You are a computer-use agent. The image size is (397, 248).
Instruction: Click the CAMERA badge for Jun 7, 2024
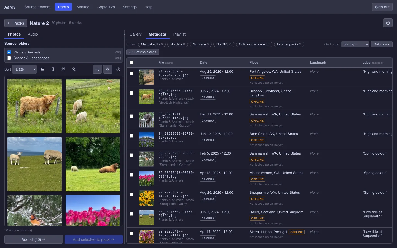(x=208, y=98)
